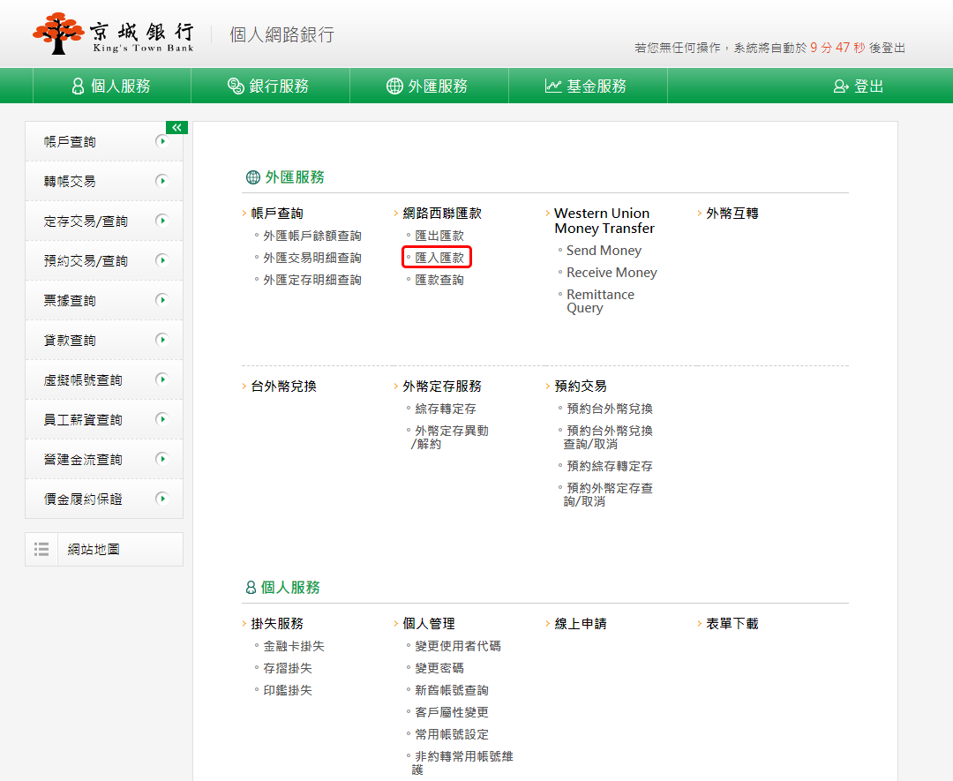Open 變更使用者代碼 link
This screenshot has height=781, width=953.
pyautogui.click(x=458, y=646)
